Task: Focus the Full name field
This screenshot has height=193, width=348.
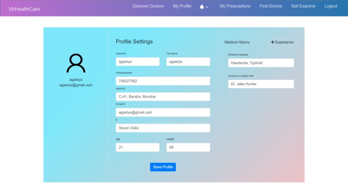Action: (x=188, y=62)
